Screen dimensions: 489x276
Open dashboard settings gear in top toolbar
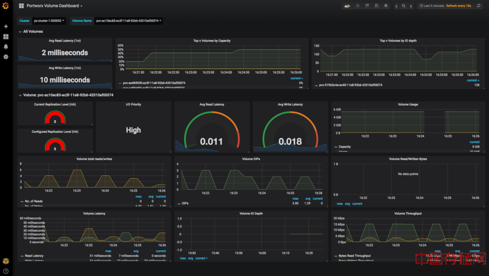click(x=385, y=6)
